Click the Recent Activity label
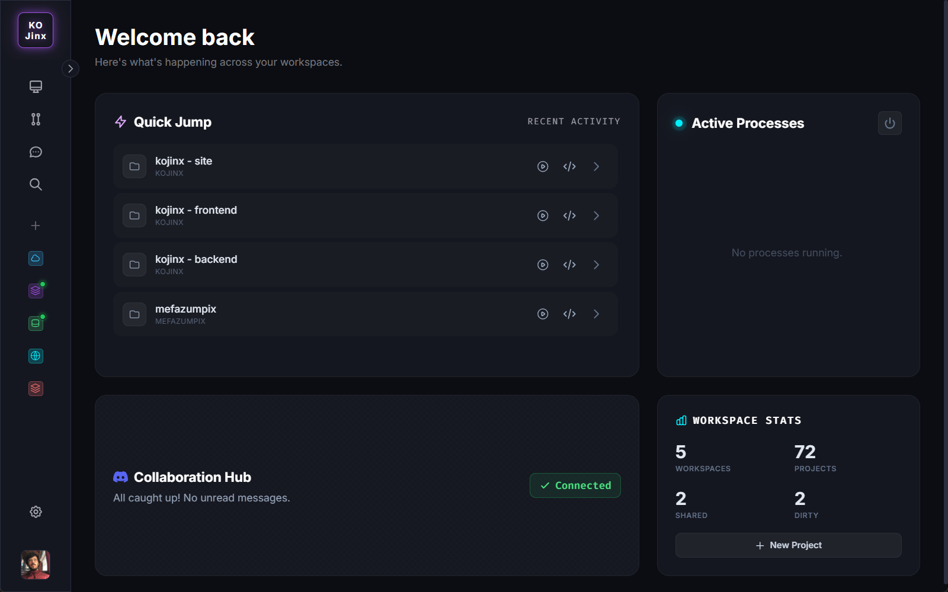 (574, 121)
